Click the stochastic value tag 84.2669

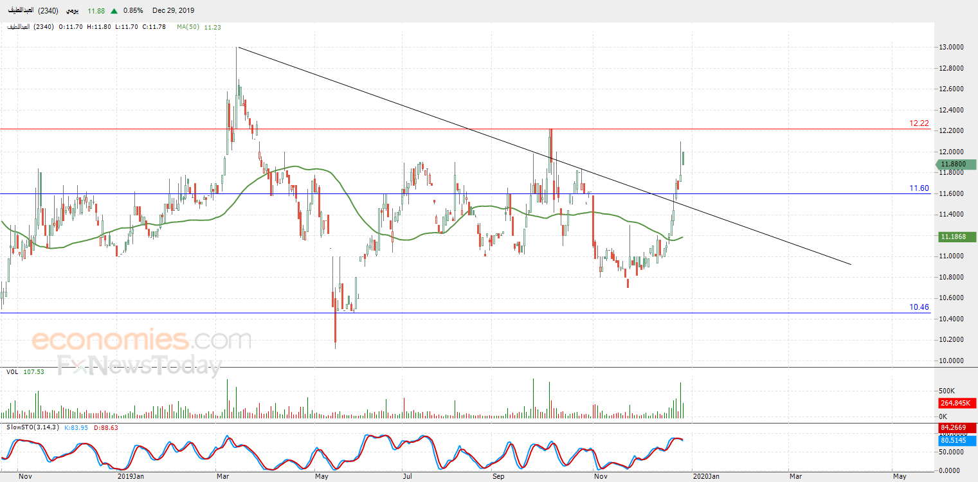(x=957, y=427)
